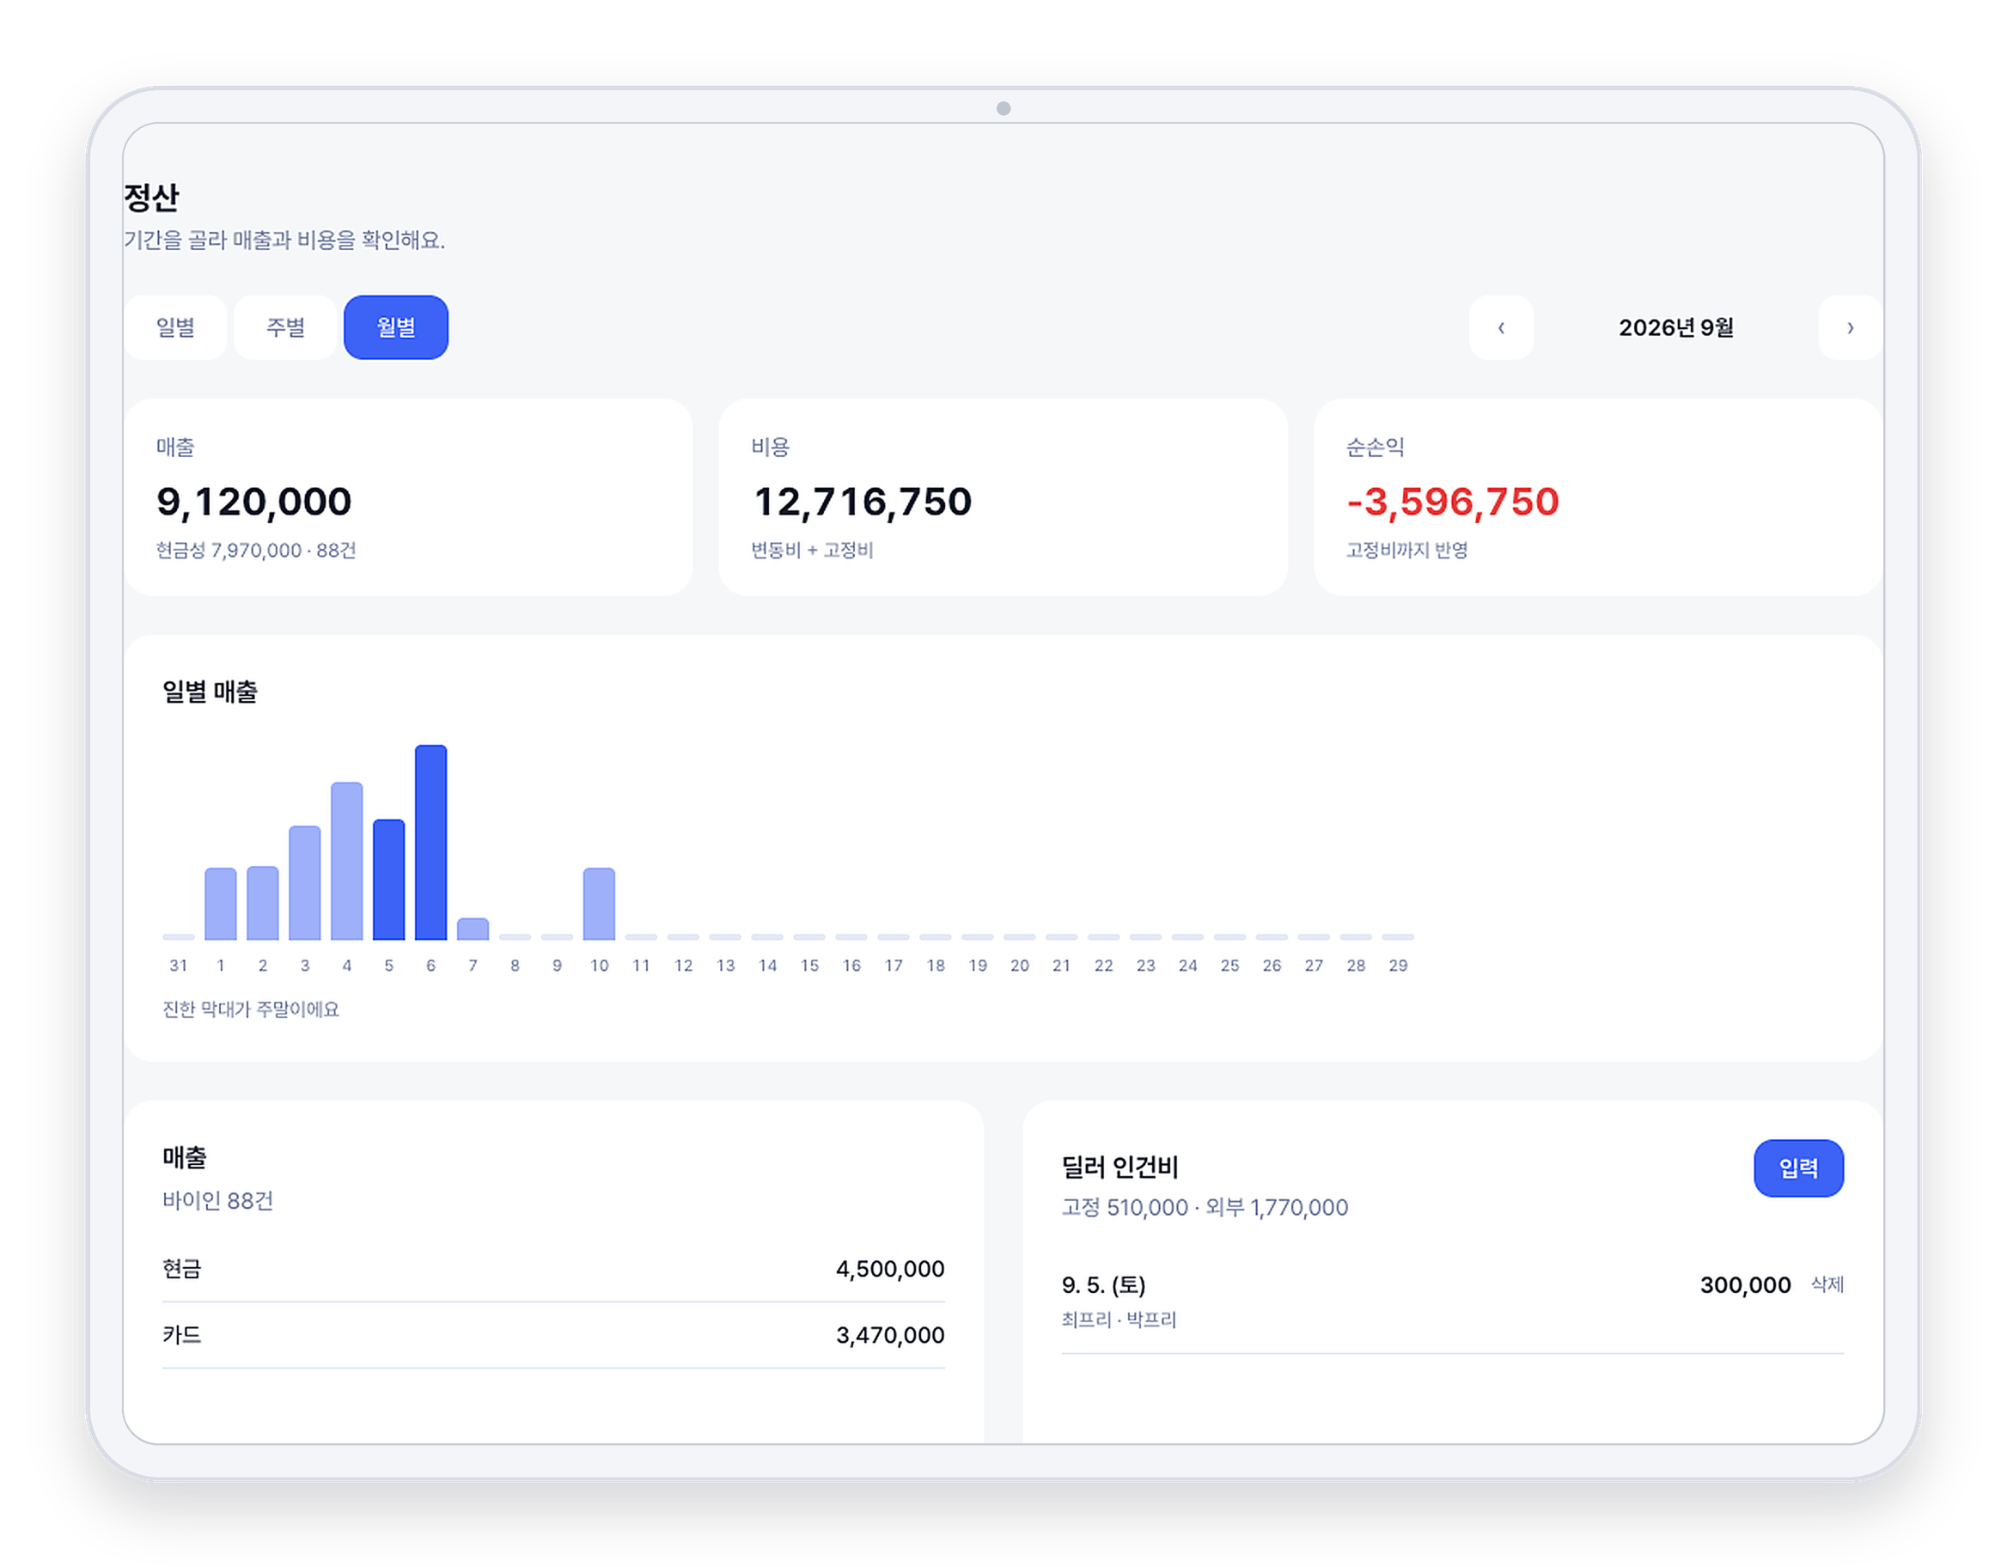The height and width of the screenshot is (1567, 2007).
Task: Click the dark bar for day 5
Action: coord(388,880)
